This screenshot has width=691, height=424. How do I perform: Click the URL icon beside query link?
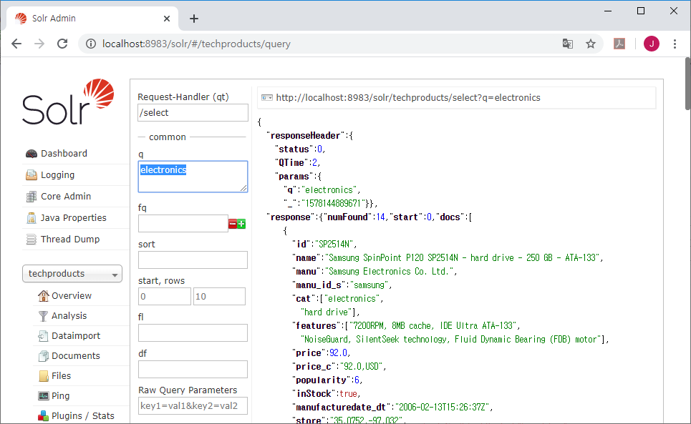click(x=267, y=98)
